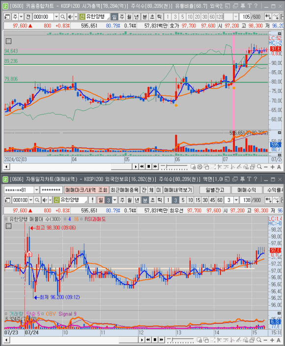Click zoom magnifier in top chart bottom toolbar
Image resolution: width=285 pixels, height=346 pixels.
[259, 167]
